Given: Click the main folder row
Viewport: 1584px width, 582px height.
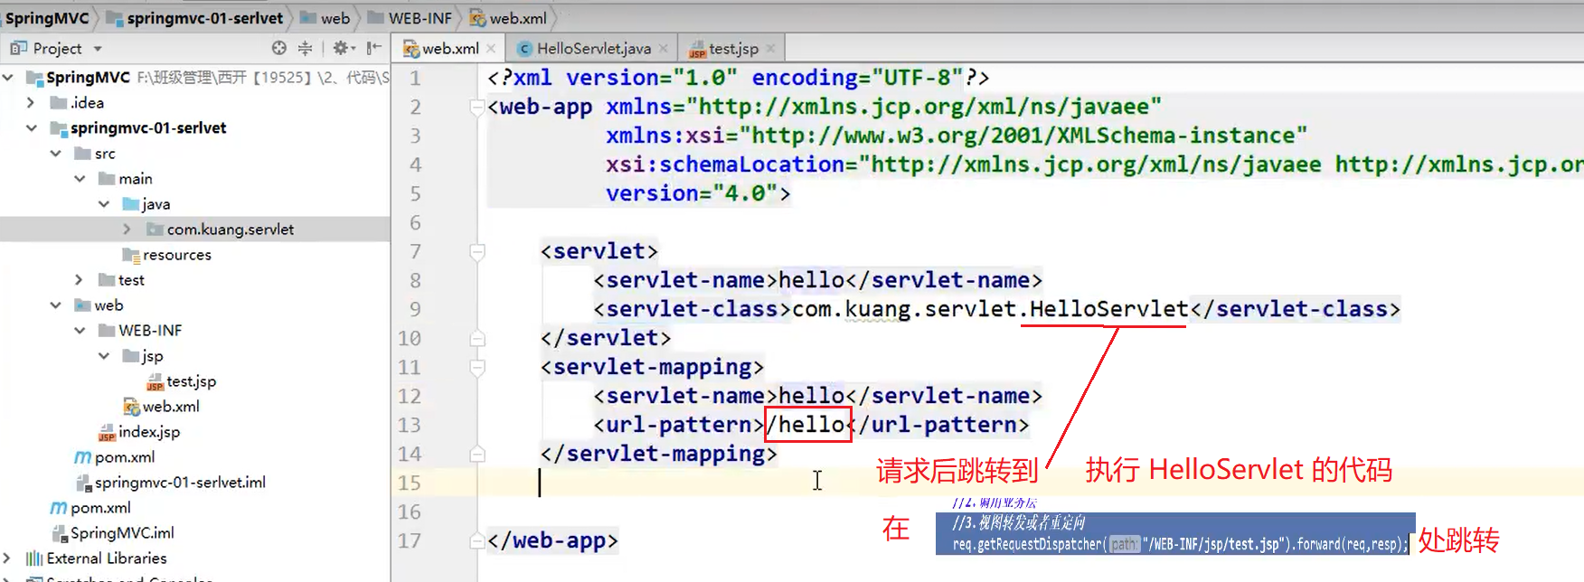Looking at the screenshot, I should click(135, 179).
